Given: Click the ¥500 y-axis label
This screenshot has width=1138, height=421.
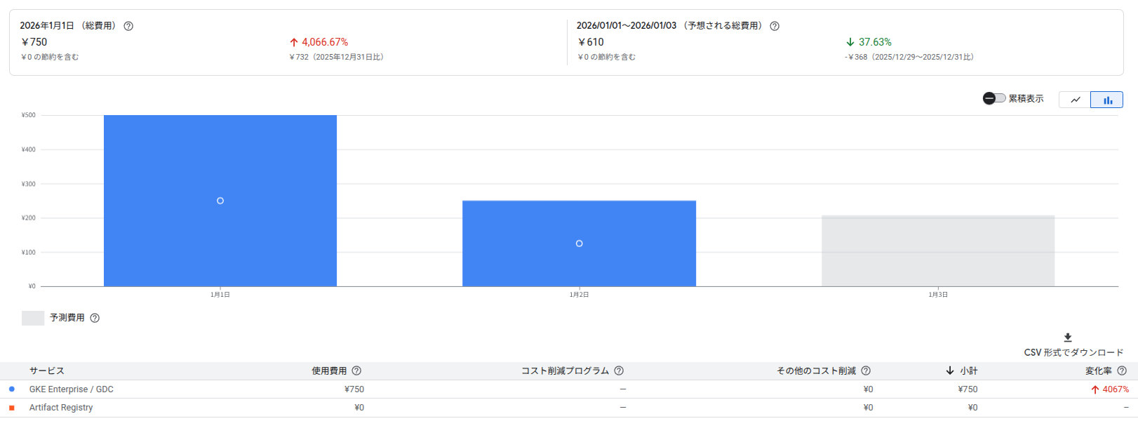Looking at the screenshot, I should point(28,115).
